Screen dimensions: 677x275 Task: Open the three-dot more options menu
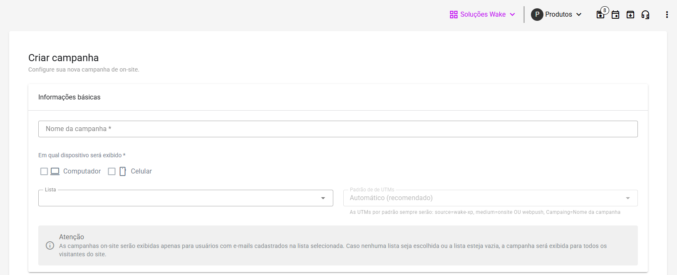(667, 15)
